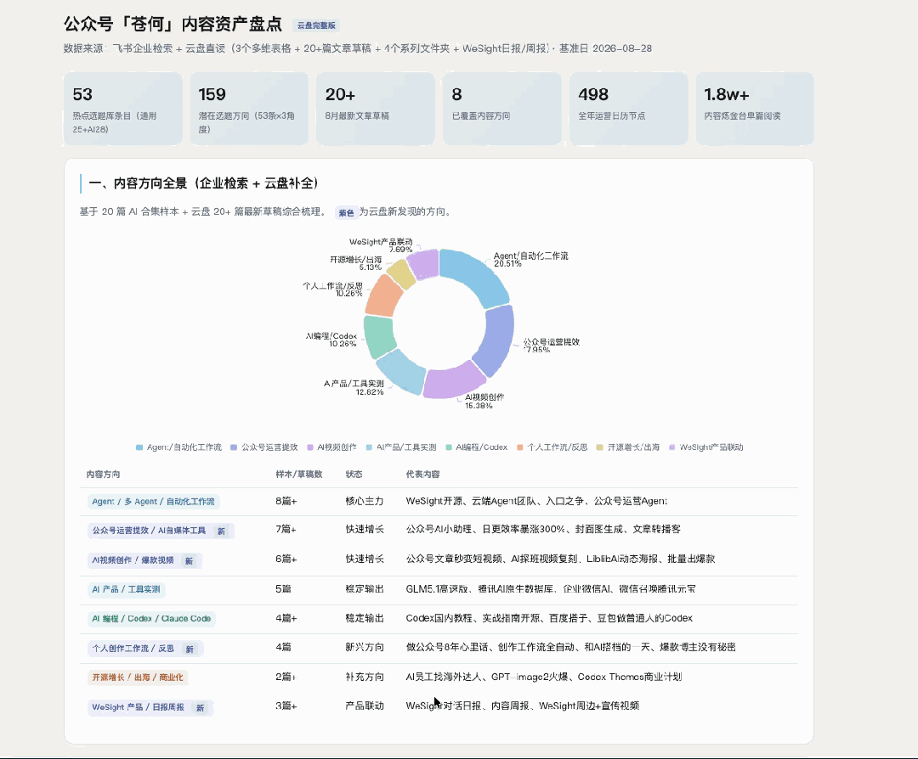Click the 个人工作流/反思 donut slice

383,295
